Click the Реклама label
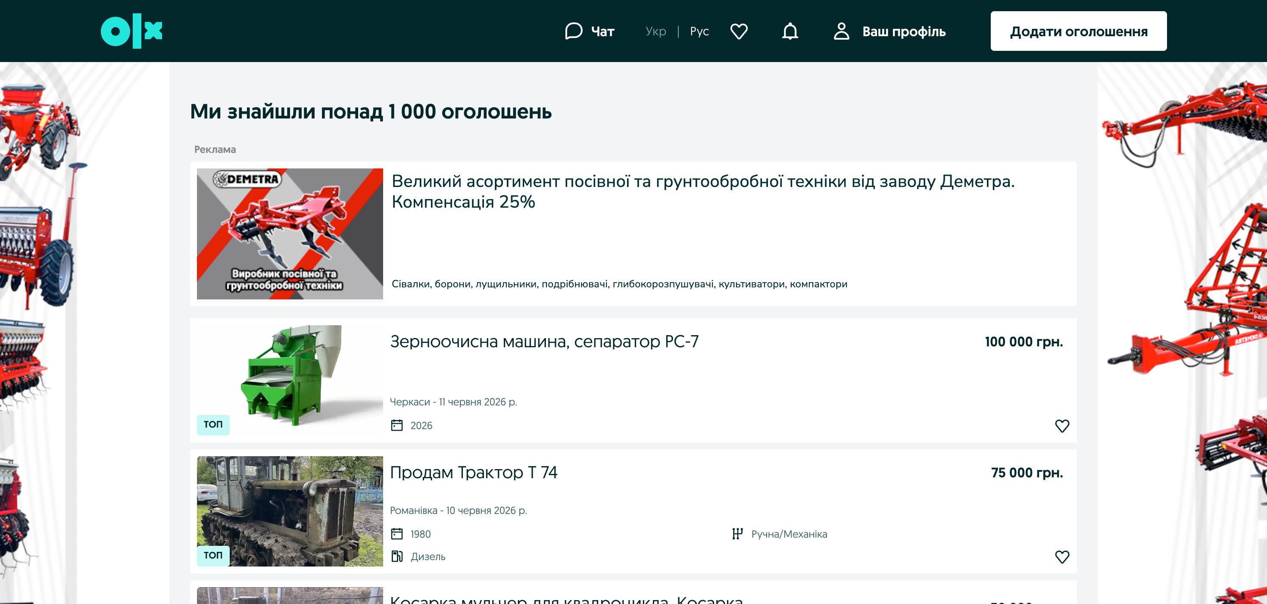 point(215,149)
